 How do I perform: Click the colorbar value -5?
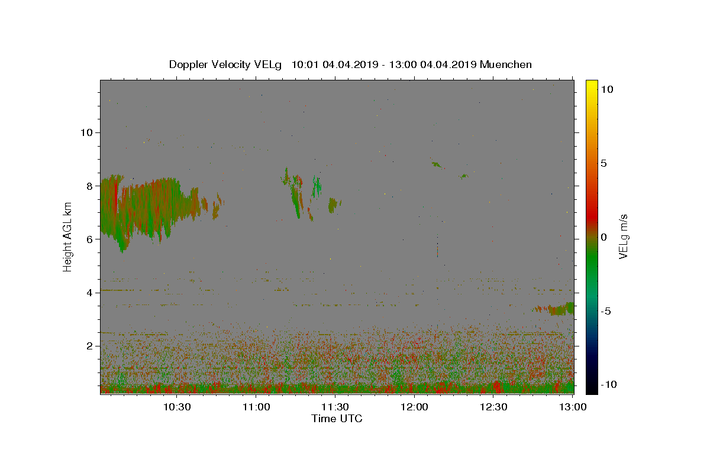606,311
